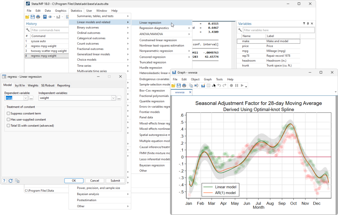Copy the graph using the copy icon
The image size is (338, 215).
pos(191,86)
